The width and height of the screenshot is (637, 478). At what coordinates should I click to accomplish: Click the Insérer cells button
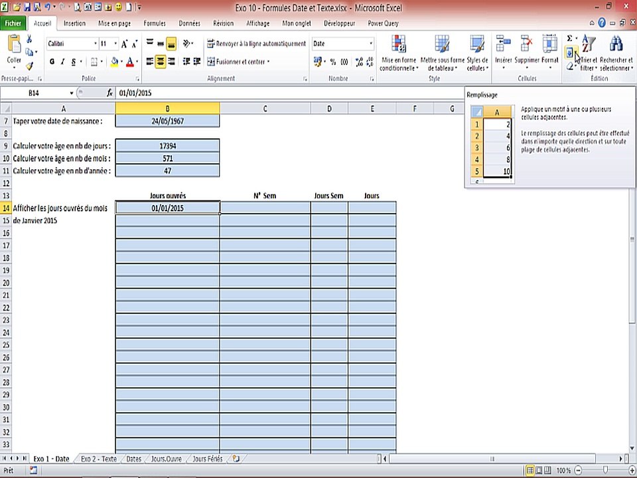(504, 53)
